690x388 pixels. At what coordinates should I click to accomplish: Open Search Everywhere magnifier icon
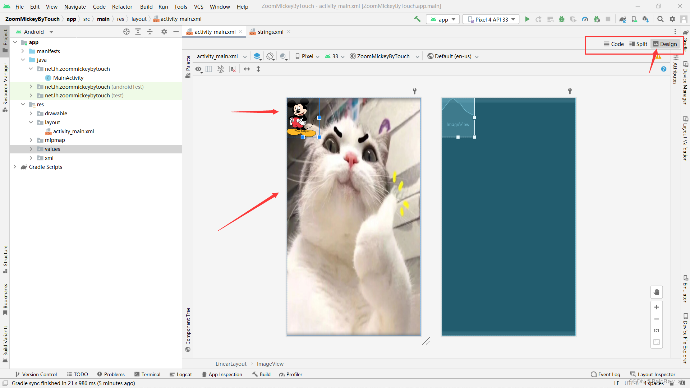click(x=660, y=19)
